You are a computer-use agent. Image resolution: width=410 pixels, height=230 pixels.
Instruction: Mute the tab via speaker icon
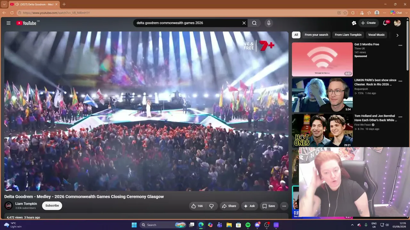point(17,4)
